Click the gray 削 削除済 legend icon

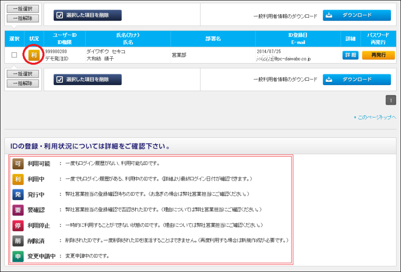[x=18, y=241]
